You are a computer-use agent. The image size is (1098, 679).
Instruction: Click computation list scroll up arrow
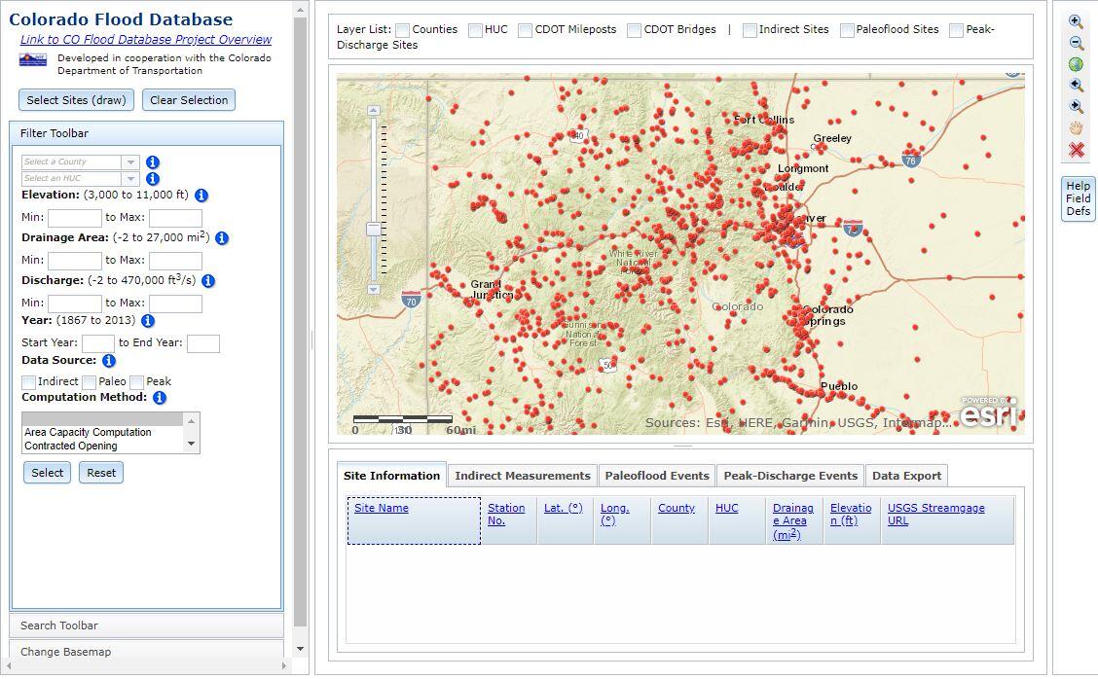pyautogui.click(x=191, y=420)
